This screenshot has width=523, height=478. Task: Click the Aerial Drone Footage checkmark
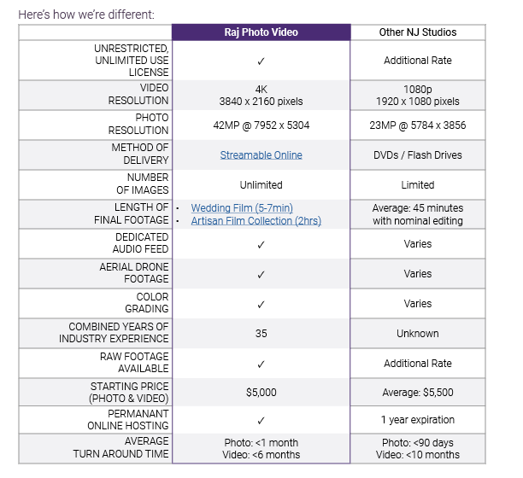261,274
